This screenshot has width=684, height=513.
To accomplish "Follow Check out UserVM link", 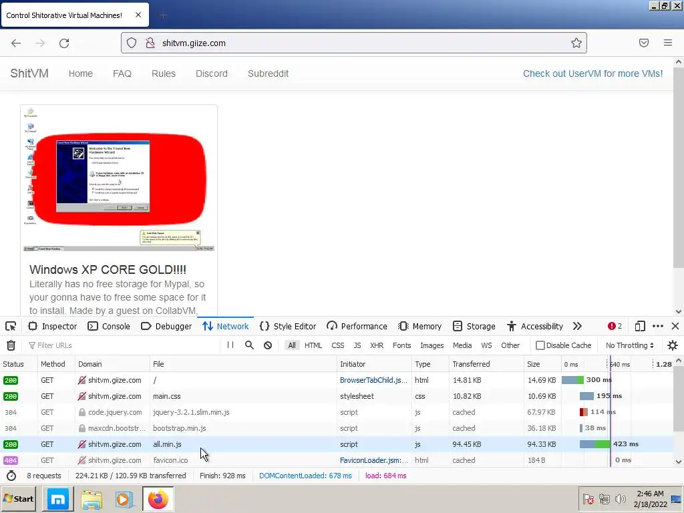I will tap(593, 73).
